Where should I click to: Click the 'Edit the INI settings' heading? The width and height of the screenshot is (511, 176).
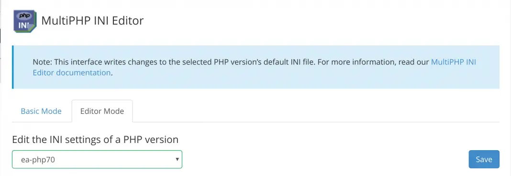pyautogui.click(x=95, y=140)
